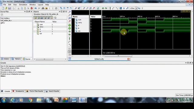The image size is (194, 109).
Task: Select glbl.v in Source Files
Action: coord(3,23)
